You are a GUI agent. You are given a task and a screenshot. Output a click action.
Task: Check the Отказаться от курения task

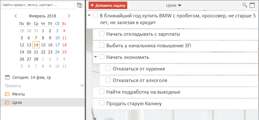[108, 68]
